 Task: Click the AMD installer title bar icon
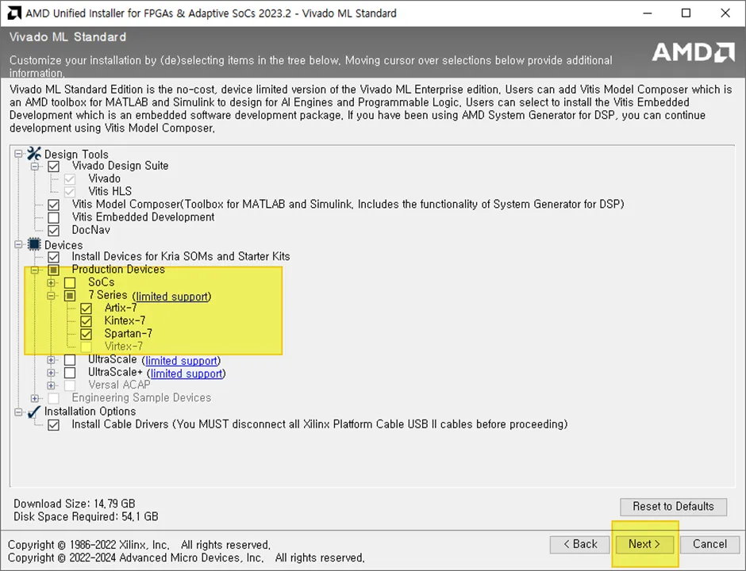(14, 13)
